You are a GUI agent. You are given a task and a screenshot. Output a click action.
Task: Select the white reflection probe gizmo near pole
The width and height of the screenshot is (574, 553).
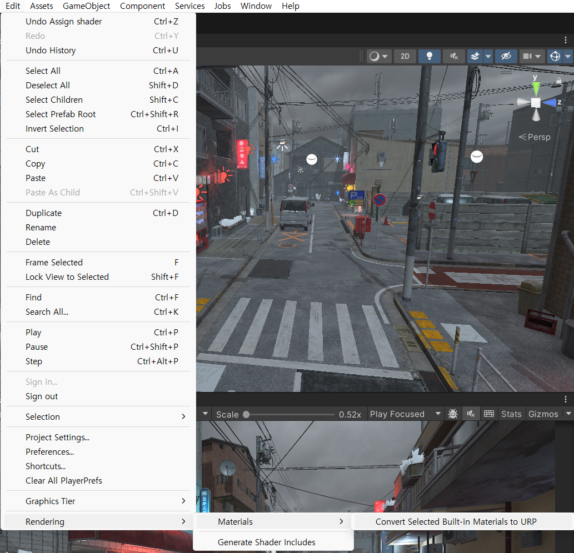477,157
